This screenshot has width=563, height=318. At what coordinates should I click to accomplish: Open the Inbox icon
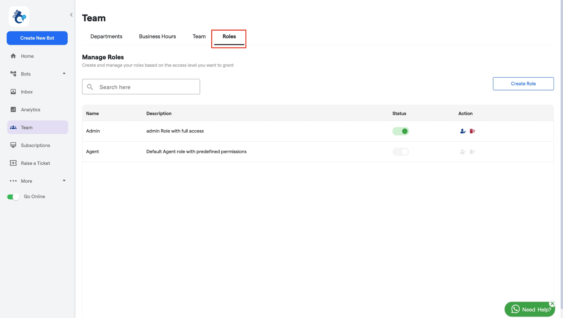click(13, 92)
